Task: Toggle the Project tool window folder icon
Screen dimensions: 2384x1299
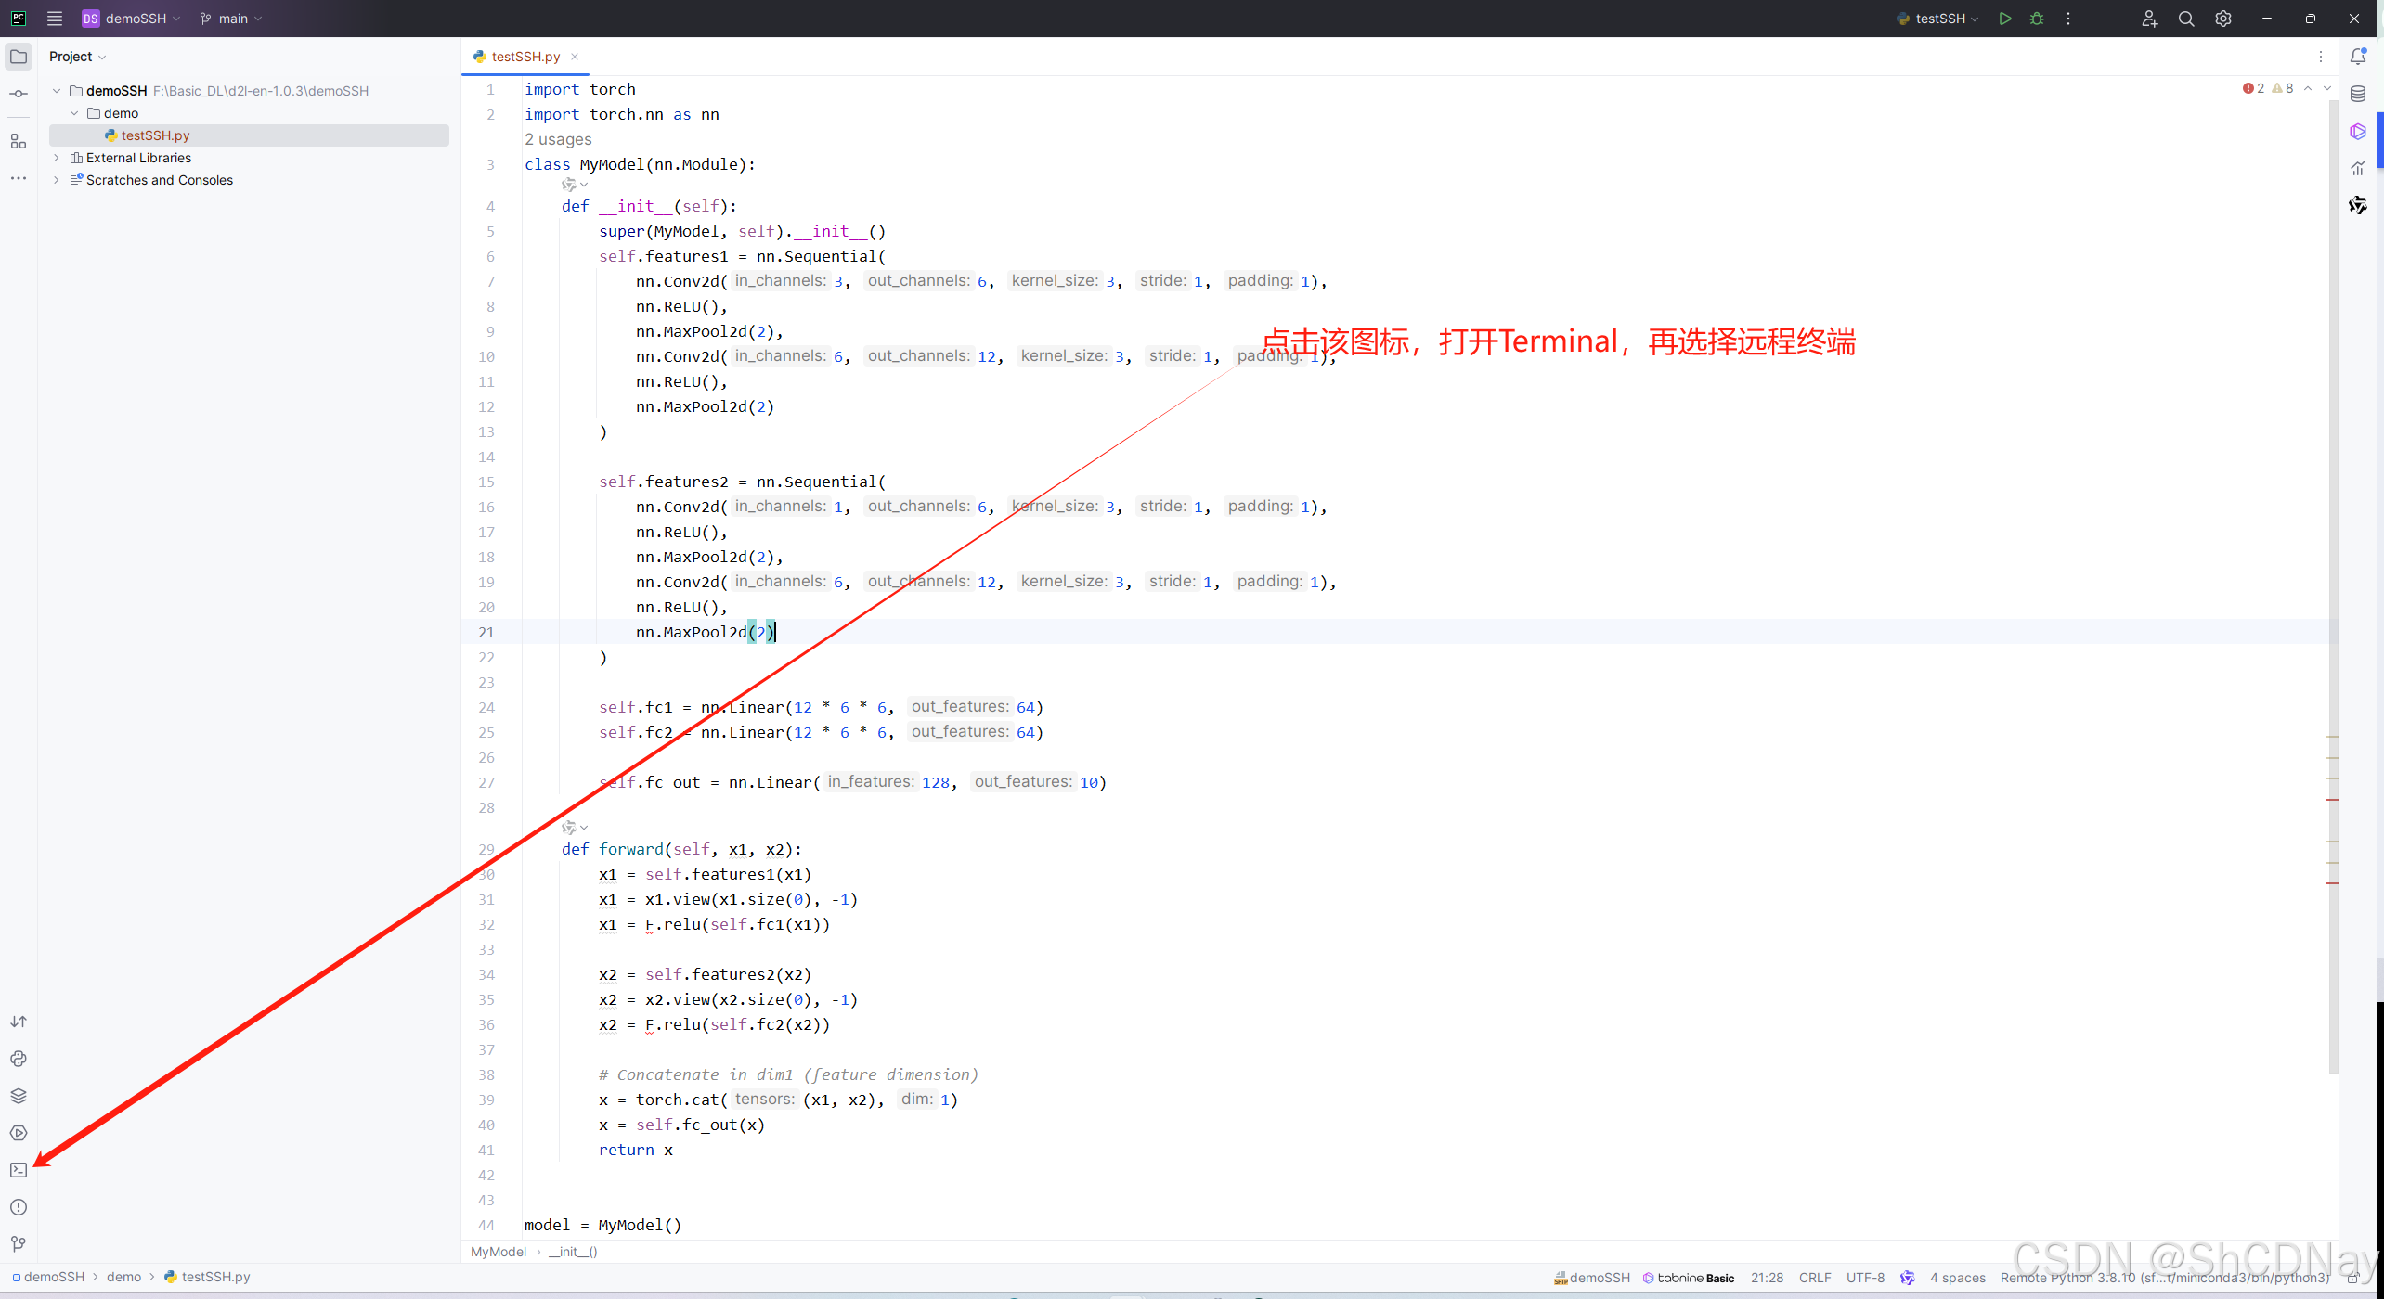Action: pos(19,57)
